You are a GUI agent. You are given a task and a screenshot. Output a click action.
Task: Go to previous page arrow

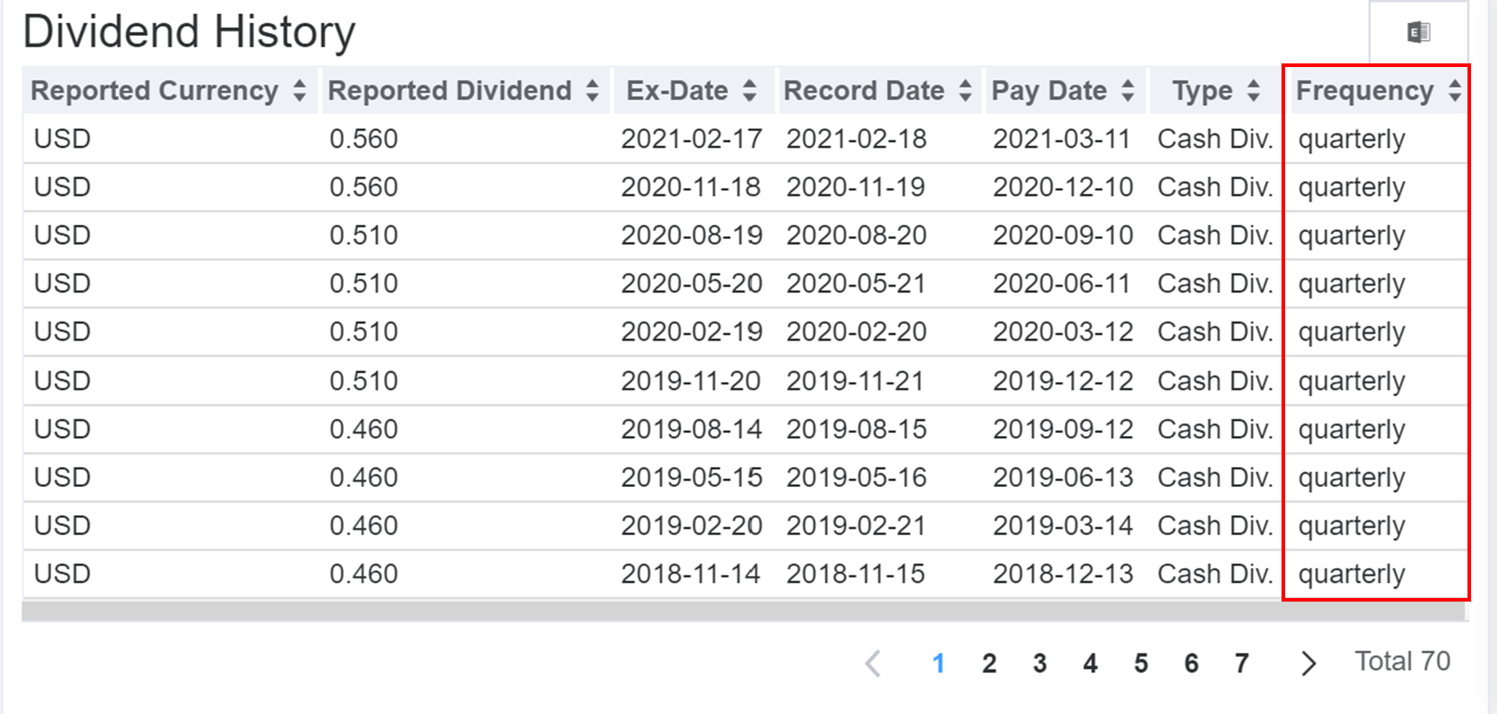pyautogui.click(x=874, y=663)
